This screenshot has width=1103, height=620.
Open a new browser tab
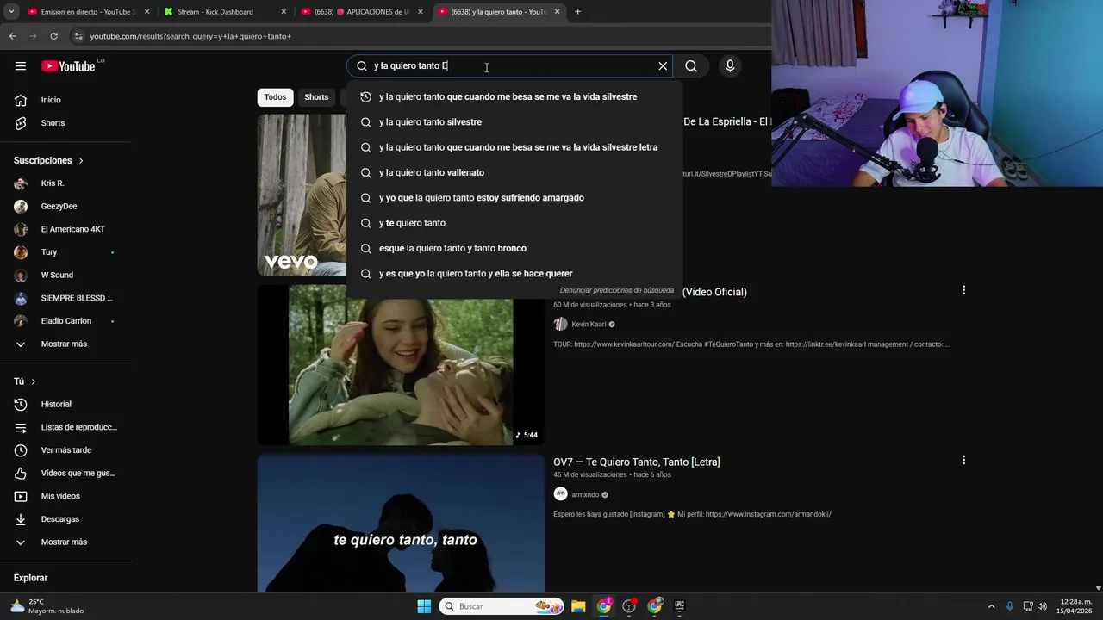pos(577,12)
